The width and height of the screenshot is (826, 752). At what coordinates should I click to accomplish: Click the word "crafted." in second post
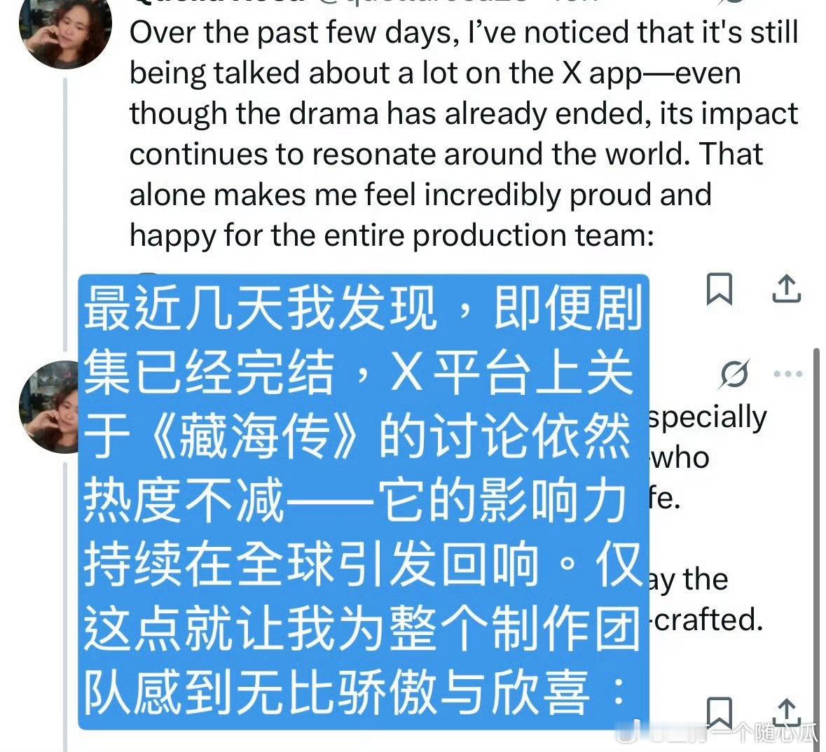(708, 619)
